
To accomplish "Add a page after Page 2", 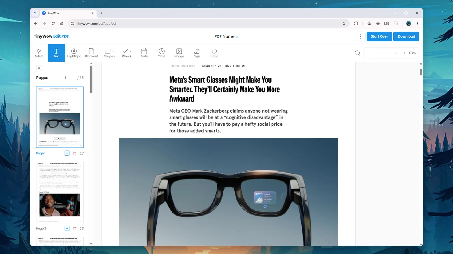I will (x=67, y=228).
